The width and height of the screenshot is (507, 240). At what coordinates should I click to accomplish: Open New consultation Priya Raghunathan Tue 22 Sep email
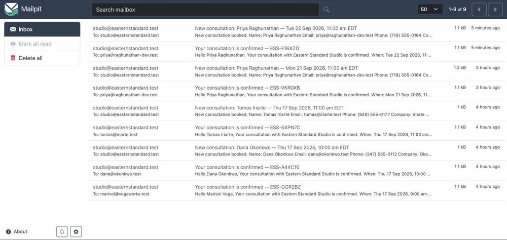tap(297, 32)
